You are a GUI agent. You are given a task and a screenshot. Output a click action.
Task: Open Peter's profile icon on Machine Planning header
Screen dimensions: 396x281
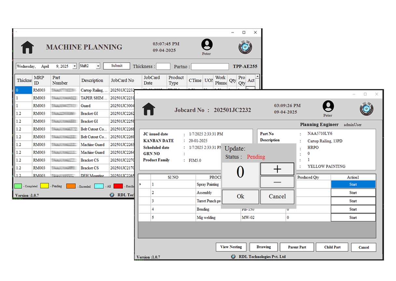[207, 45]
